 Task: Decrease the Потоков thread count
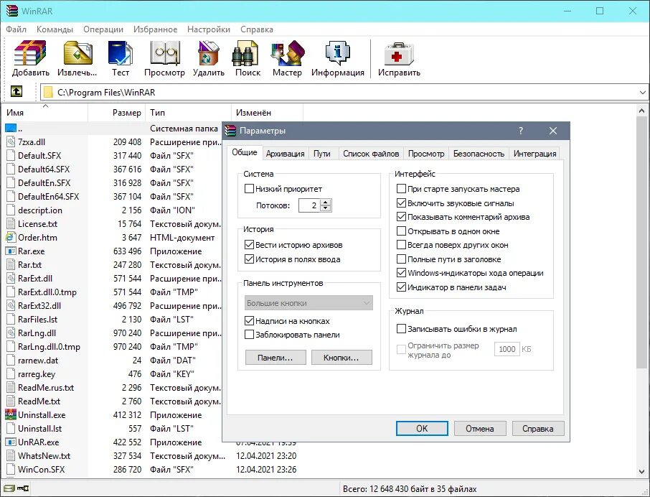(x=326, y=208)
